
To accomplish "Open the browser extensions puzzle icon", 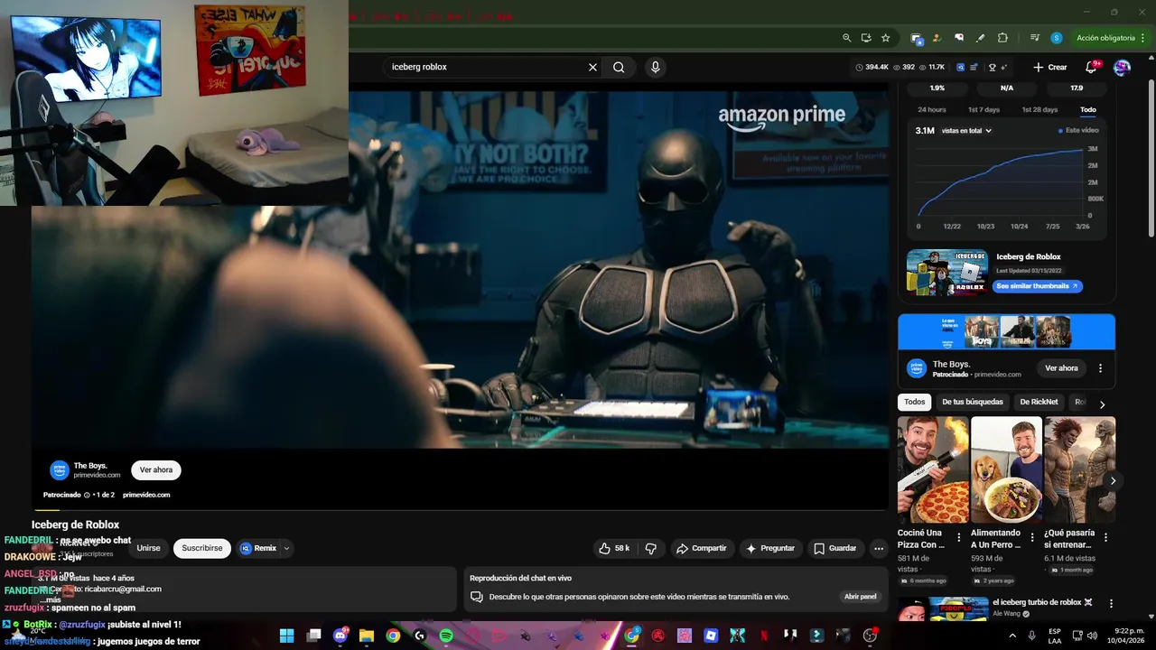I will 1002,38.
